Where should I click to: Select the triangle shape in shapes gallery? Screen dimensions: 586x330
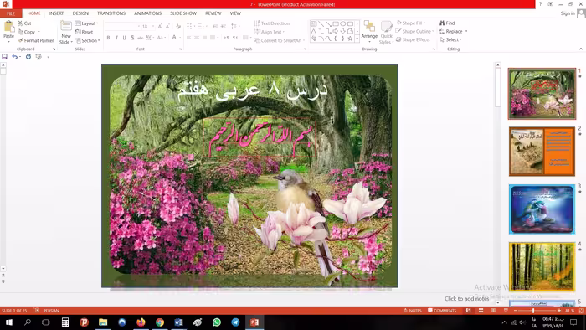point(314,31)
